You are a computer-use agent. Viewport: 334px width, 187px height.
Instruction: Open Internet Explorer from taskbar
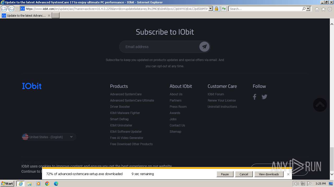pos(20,184)
